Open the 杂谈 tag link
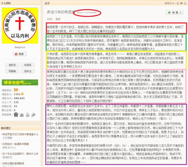The height and width of the screenshot is (167, 188). click(x=58, y=19)
